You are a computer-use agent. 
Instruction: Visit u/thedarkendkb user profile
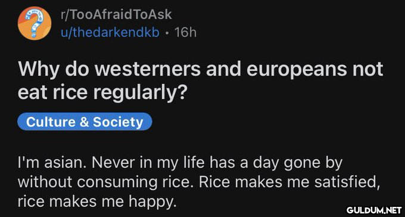(110, 33)
